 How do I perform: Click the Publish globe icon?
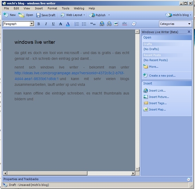pyautogui.click(x=92, y=15)
